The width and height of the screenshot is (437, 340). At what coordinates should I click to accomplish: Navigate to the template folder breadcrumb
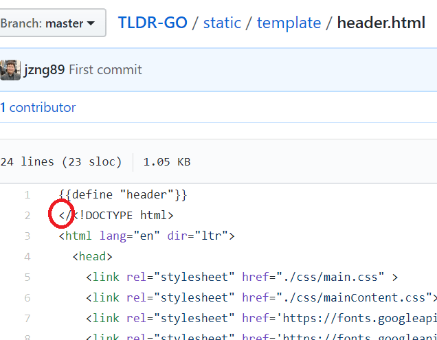[x=289, y=23]
